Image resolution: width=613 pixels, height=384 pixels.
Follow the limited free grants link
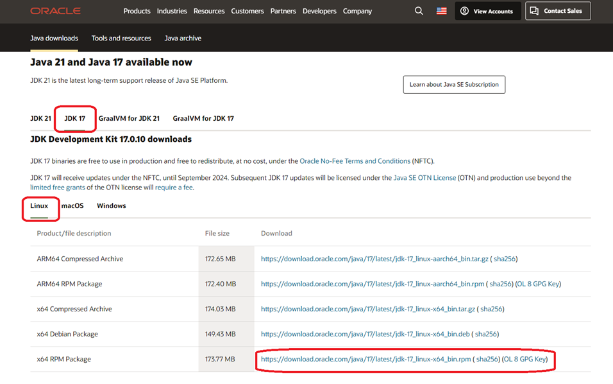58,188
